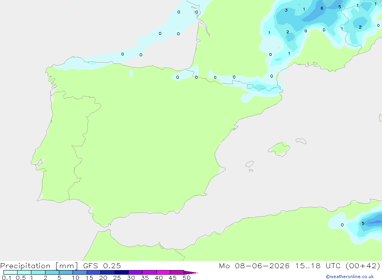Pick the 1–2 mm legend swatch

tap(38, 272)
